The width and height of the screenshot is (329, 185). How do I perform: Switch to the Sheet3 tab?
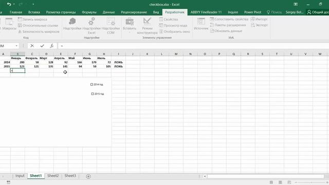coord(70,176)
